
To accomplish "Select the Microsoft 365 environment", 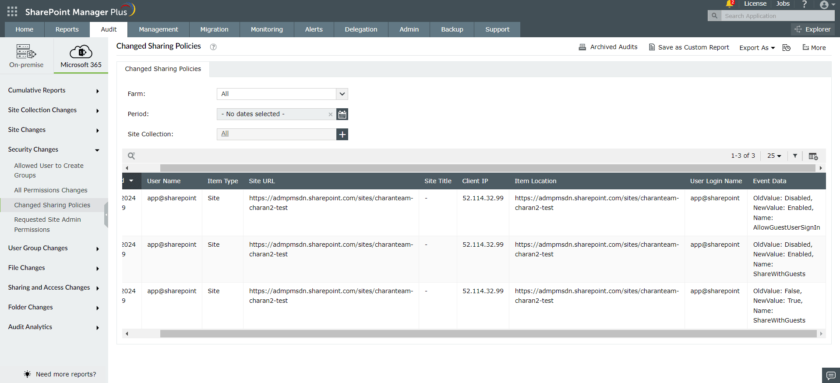I will click(x=81, y=56).
